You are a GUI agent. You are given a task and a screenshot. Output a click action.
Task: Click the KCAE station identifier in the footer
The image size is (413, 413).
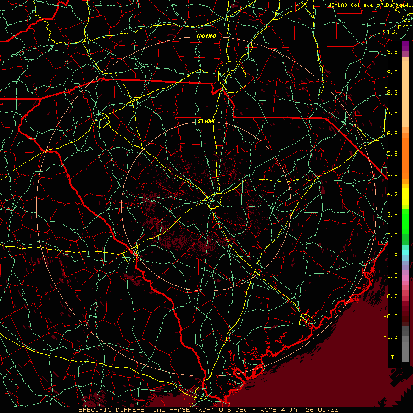pyautogui.click(x=268, y=410)
